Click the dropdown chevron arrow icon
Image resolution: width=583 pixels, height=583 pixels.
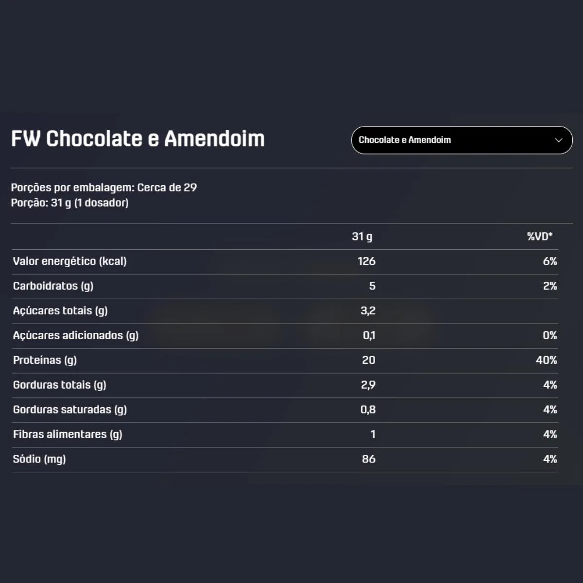pos(559,140)
